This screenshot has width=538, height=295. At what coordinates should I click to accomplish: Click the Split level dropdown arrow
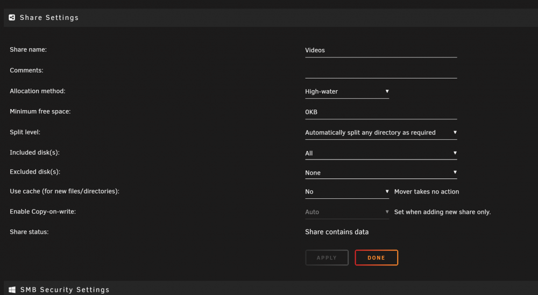click(x=455, y=132)
